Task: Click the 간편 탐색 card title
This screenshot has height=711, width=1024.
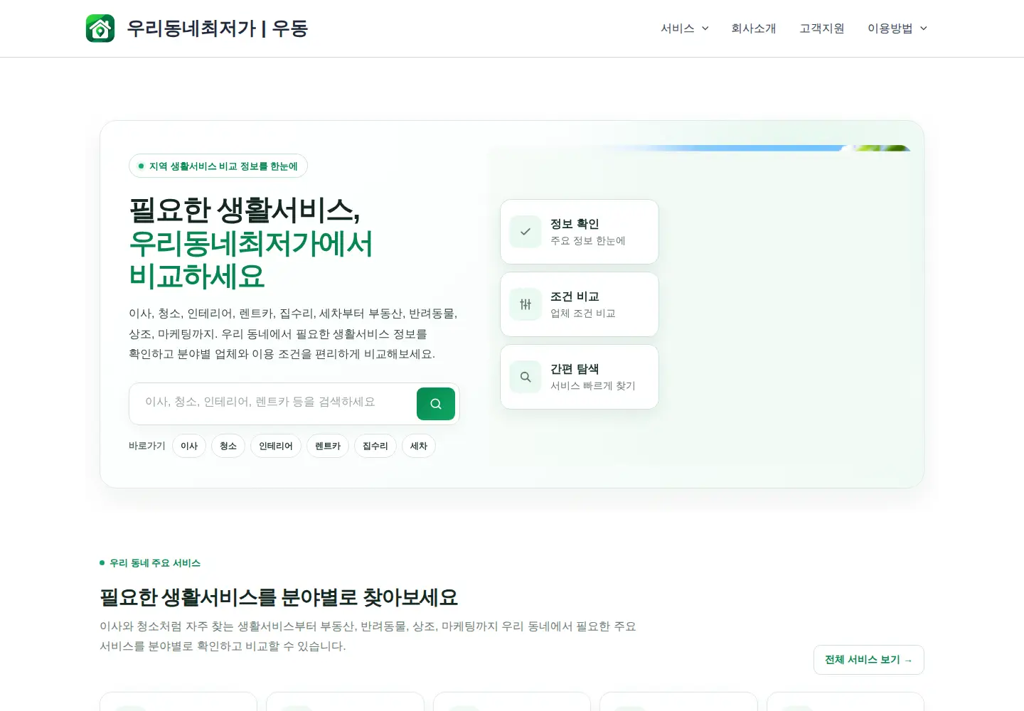Action: (575, 369)
